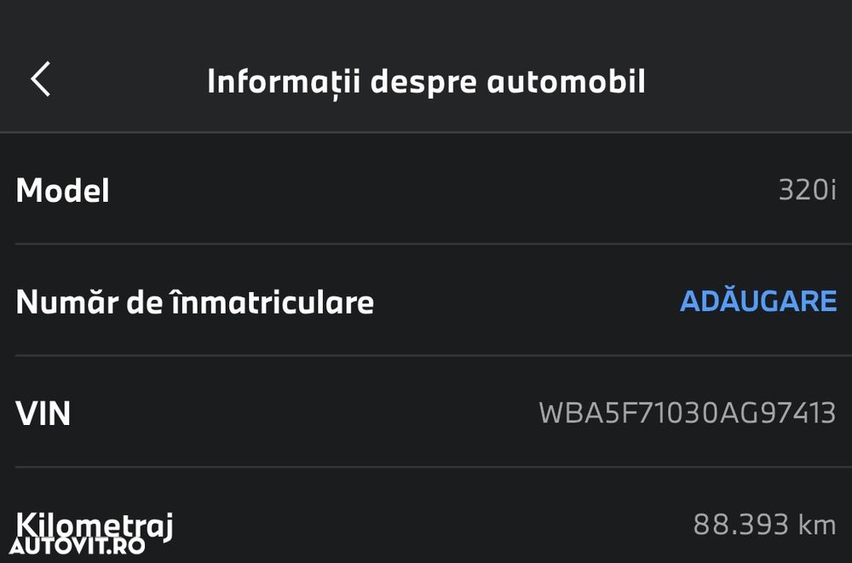Tap the 320i model value
Screen dimensions: 852x563
pyautogui.click(x=808, y=190)
